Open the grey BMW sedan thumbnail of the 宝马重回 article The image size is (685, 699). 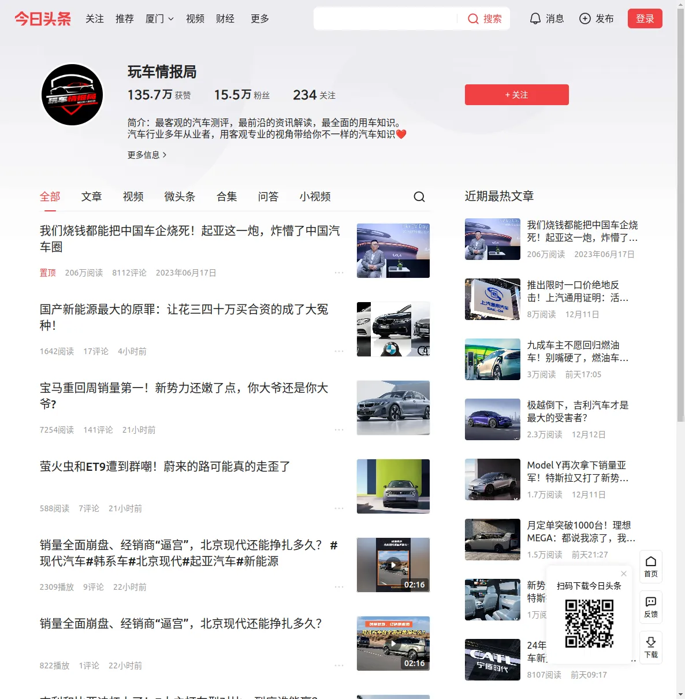click(x=393, y=408)
